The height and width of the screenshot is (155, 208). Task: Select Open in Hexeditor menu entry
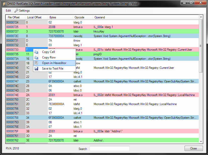pos(55,63)
